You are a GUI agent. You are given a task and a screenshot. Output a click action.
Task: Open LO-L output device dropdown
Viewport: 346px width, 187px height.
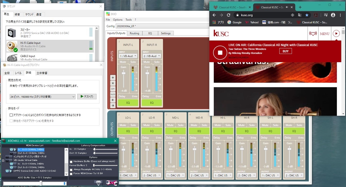128,175
